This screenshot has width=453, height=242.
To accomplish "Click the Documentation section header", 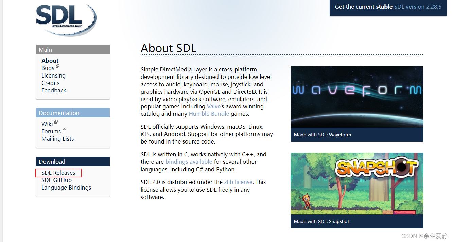I will [73, 113].
